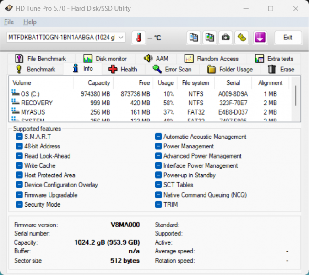Switch to the Health tab
Viewport: 309px width, 275px height.
coord(123,69)
